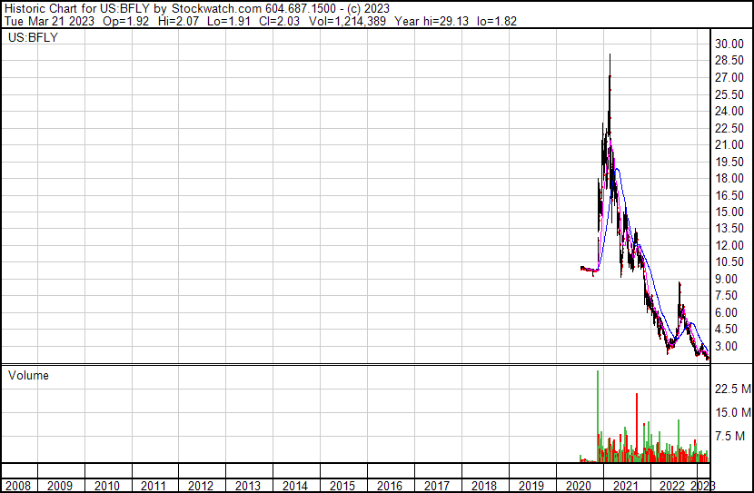This screenshot has width=754, height=493.
Task: Click the 22.5 M volume axis label
Action: (x=731, y=389)
